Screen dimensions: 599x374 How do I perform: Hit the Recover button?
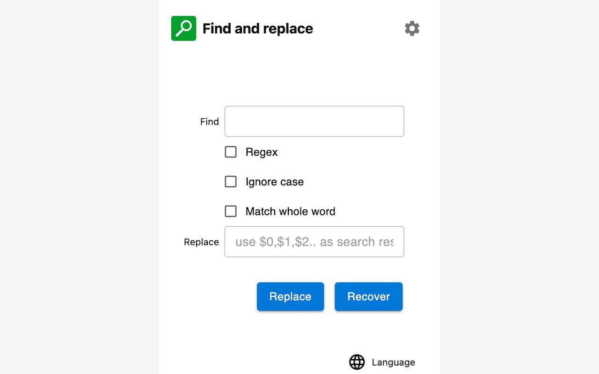pyautogui.click(x=368, y=296)
